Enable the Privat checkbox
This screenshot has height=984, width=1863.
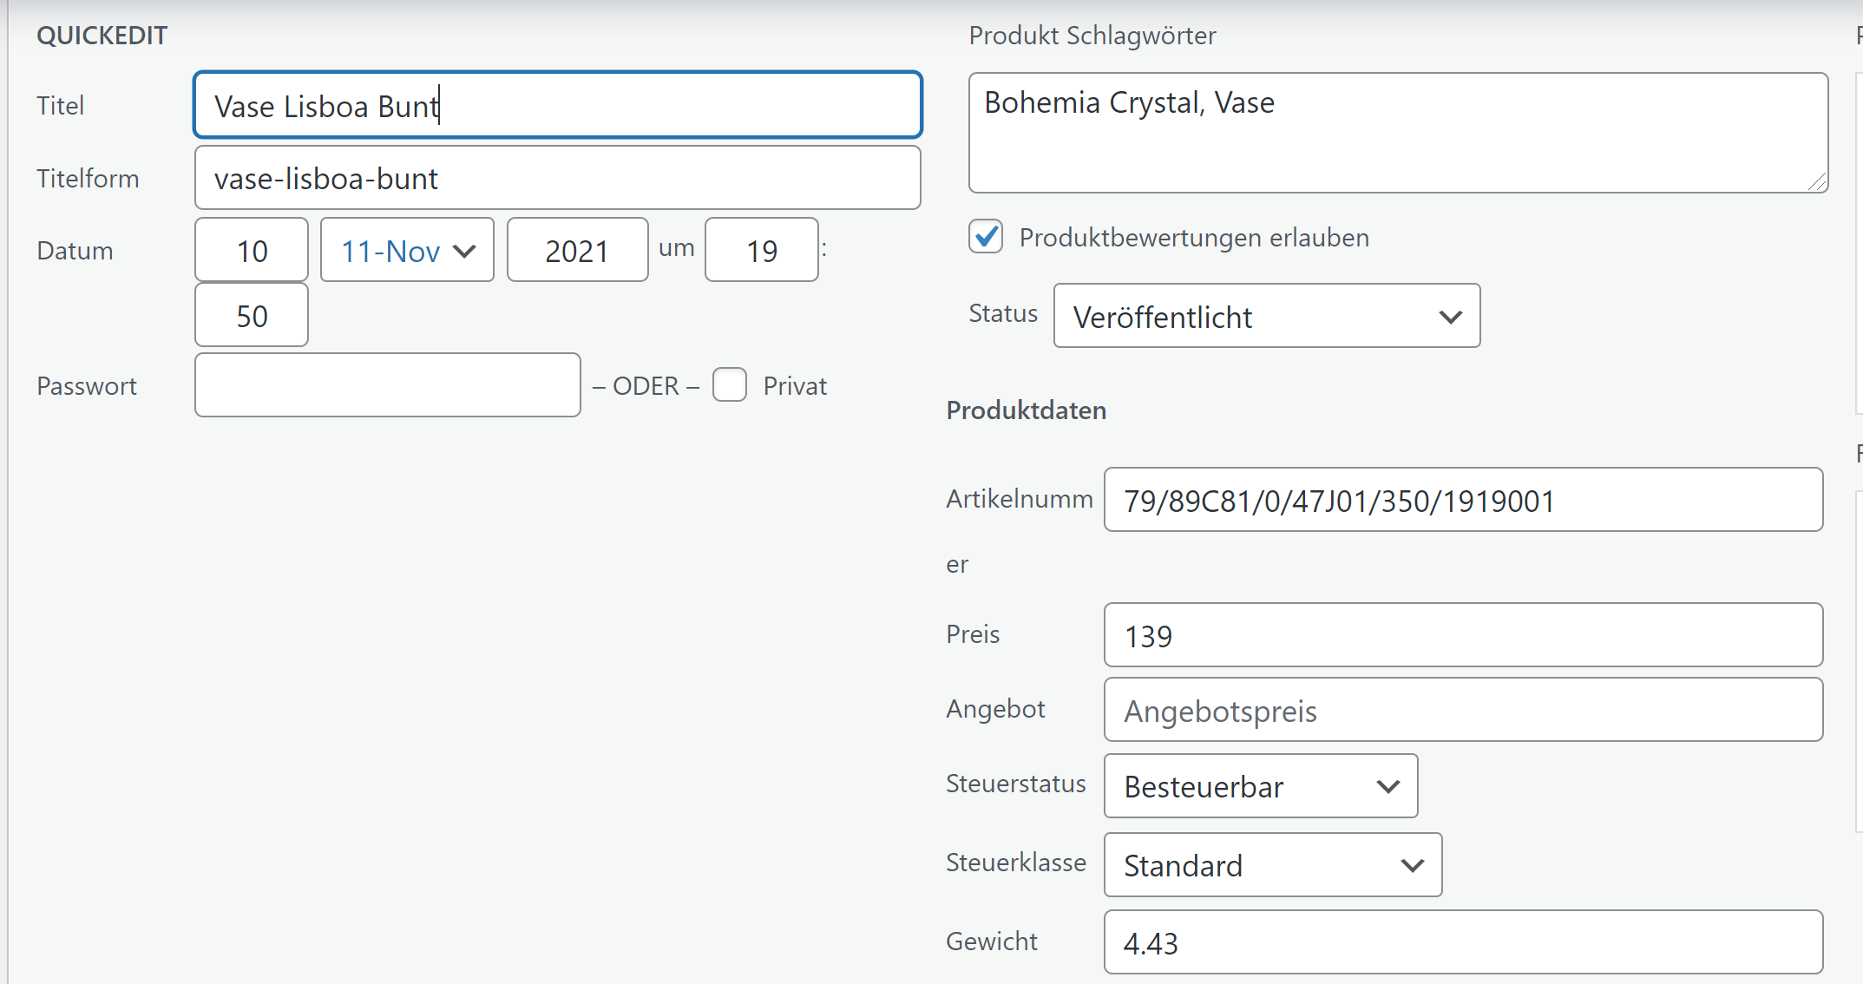coord(730,384)
